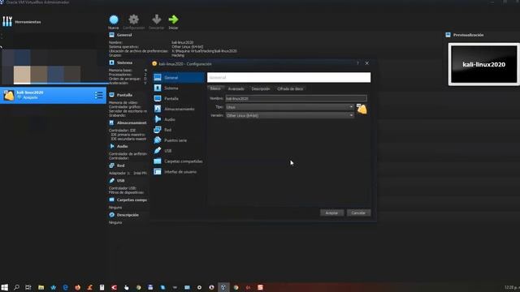Click Carpetas compartidas header in main window details

click(128, 200)
